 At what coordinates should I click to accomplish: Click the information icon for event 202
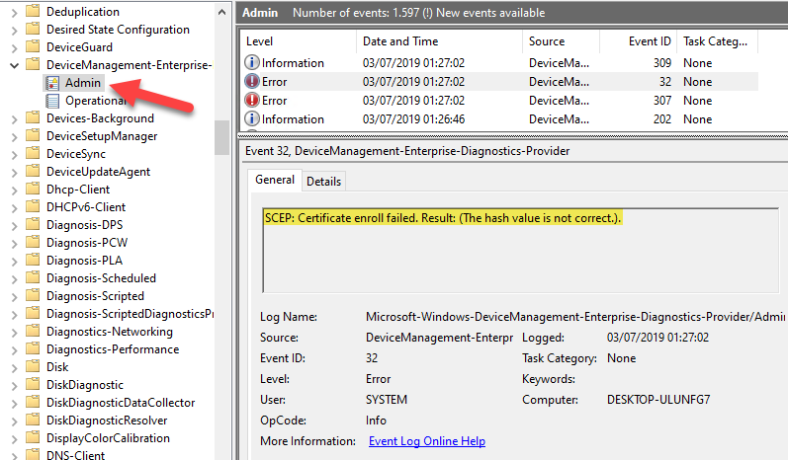click(253, 119)
